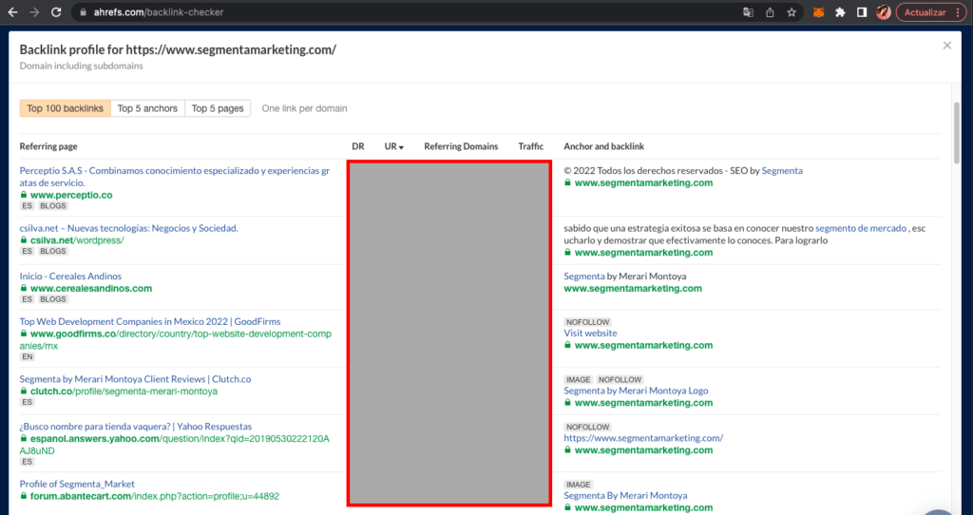Switch to the Top 5 pages tab
Image resolution: width=973 pixels, height=515 pixels.
tap(218, 108)
